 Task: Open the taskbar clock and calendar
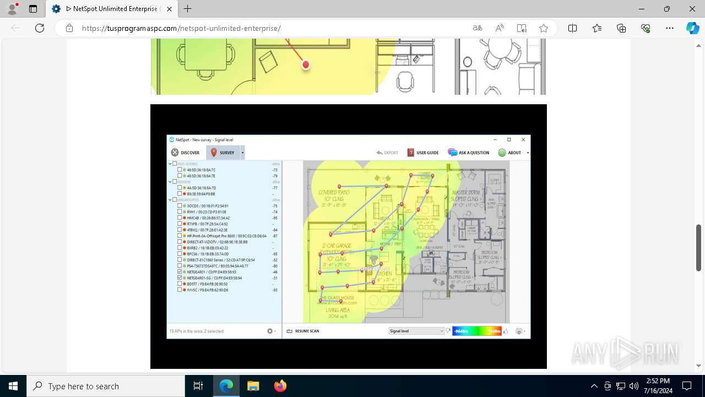tap(657, 386)
